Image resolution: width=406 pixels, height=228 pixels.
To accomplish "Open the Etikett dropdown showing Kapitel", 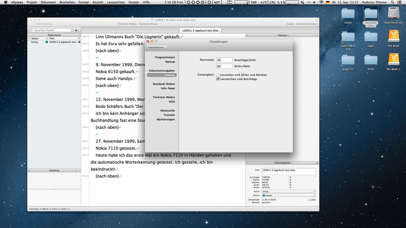I will point(289,195).
